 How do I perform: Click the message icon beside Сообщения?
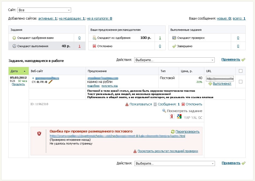(x=155, y=104)
